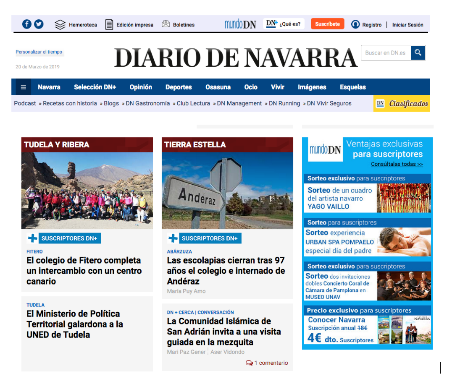This screenshot has height=387, width=460.
Task: Open the Urban Spa Pompaelo sorteo banner
Action: (367, 238)
